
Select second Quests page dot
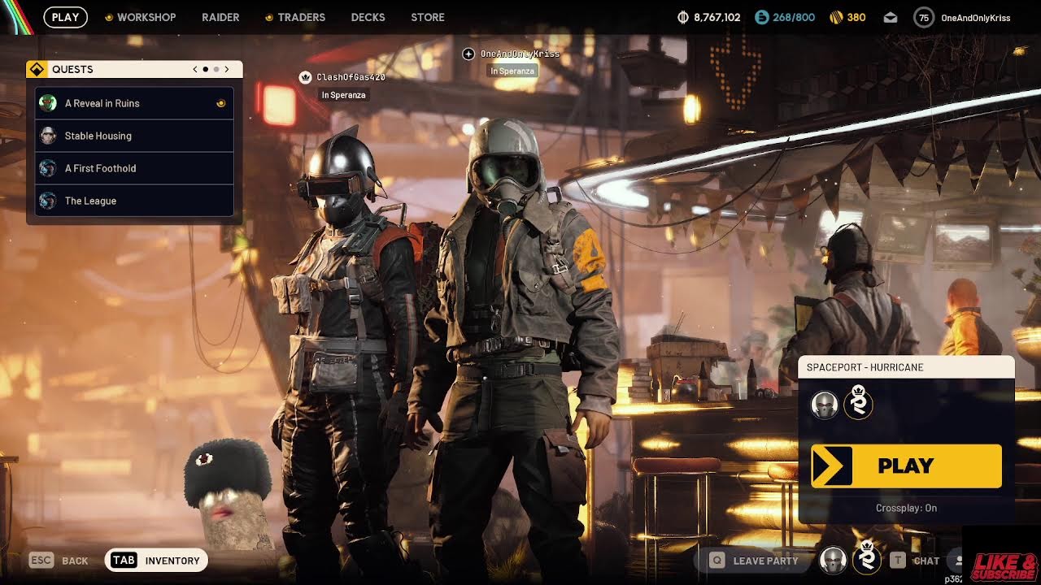pyautogui.click(x=216, y=70)
